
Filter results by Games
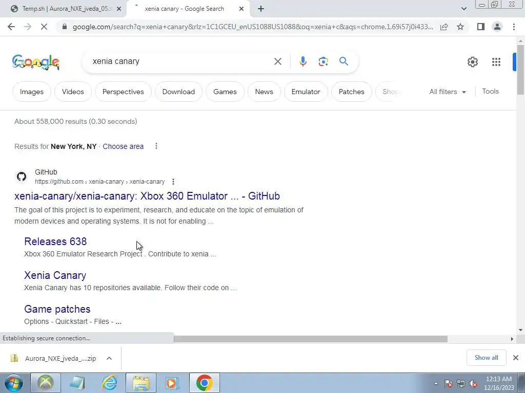(225, 92)
